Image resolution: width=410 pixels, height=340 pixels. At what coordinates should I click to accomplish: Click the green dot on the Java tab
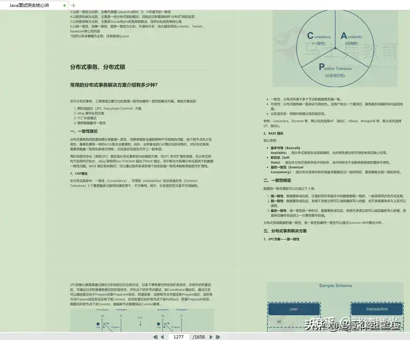(64, 5)
